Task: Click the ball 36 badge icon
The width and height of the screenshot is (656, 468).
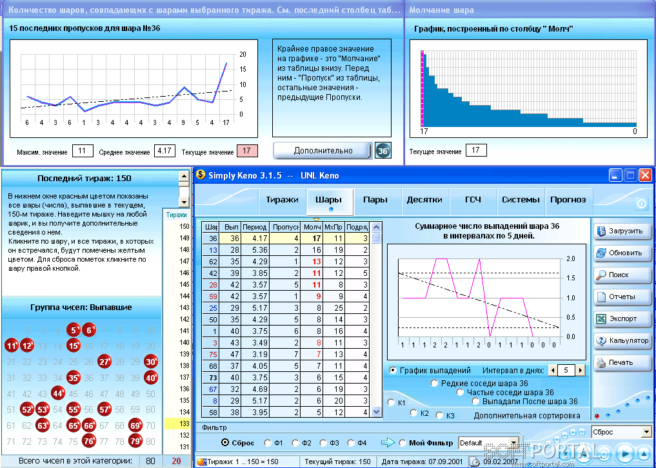Action: 383,151
